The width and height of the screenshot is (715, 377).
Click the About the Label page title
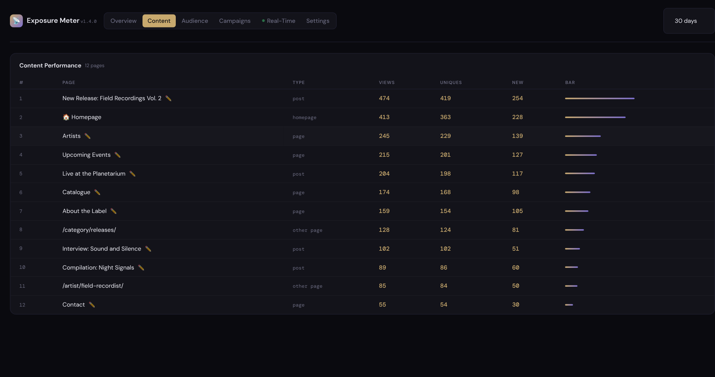[84, 211]
